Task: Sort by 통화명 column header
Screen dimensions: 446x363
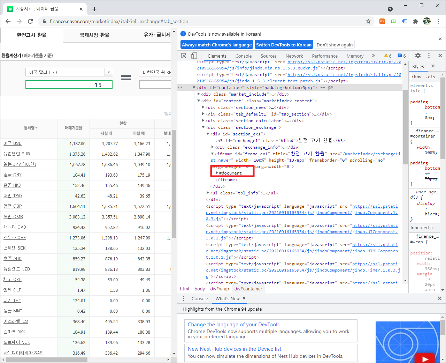Action: (x=30, y=128)
